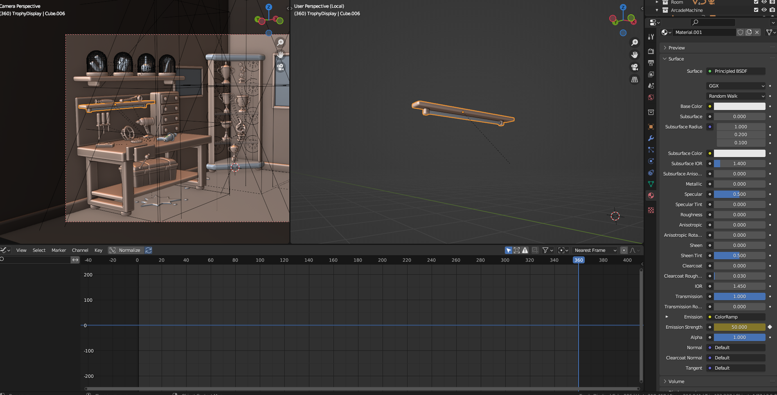
Task: Click the fake user shield icon for Material.001
Action: [740, 32]
